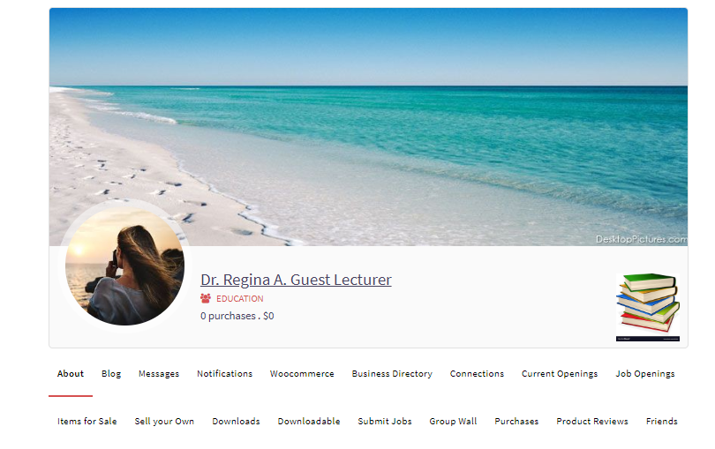The width and height of the screenshot is (715, 449).
Task: Select the About tab
Action: click(x=71, y=374)
